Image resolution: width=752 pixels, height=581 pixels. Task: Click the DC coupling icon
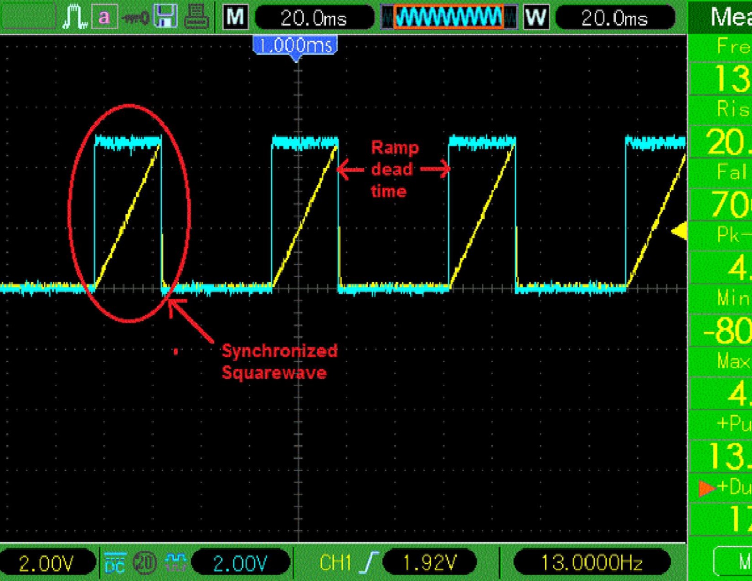[x=115, y=563]
